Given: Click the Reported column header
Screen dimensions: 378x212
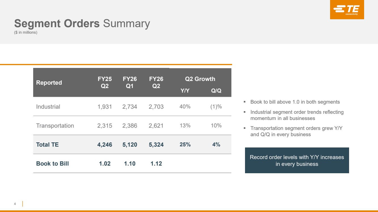Looking at the screenshot, I should 49,83.
